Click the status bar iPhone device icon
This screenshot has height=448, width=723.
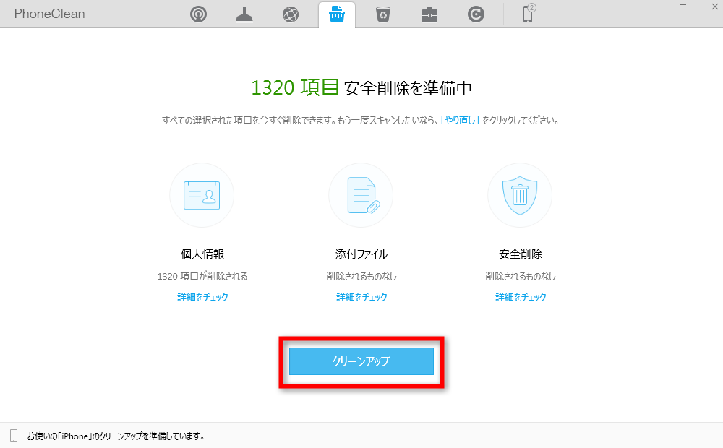(14, 436)
